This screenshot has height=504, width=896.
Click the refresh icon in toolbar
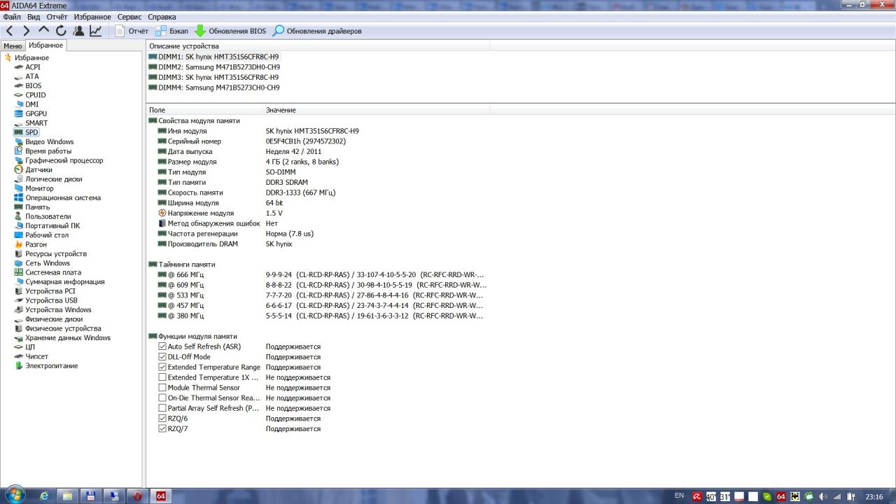(x=61, y=31)
